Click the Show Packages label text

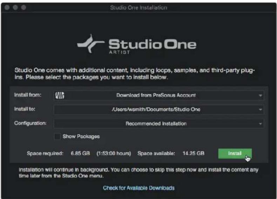point(81,137)
